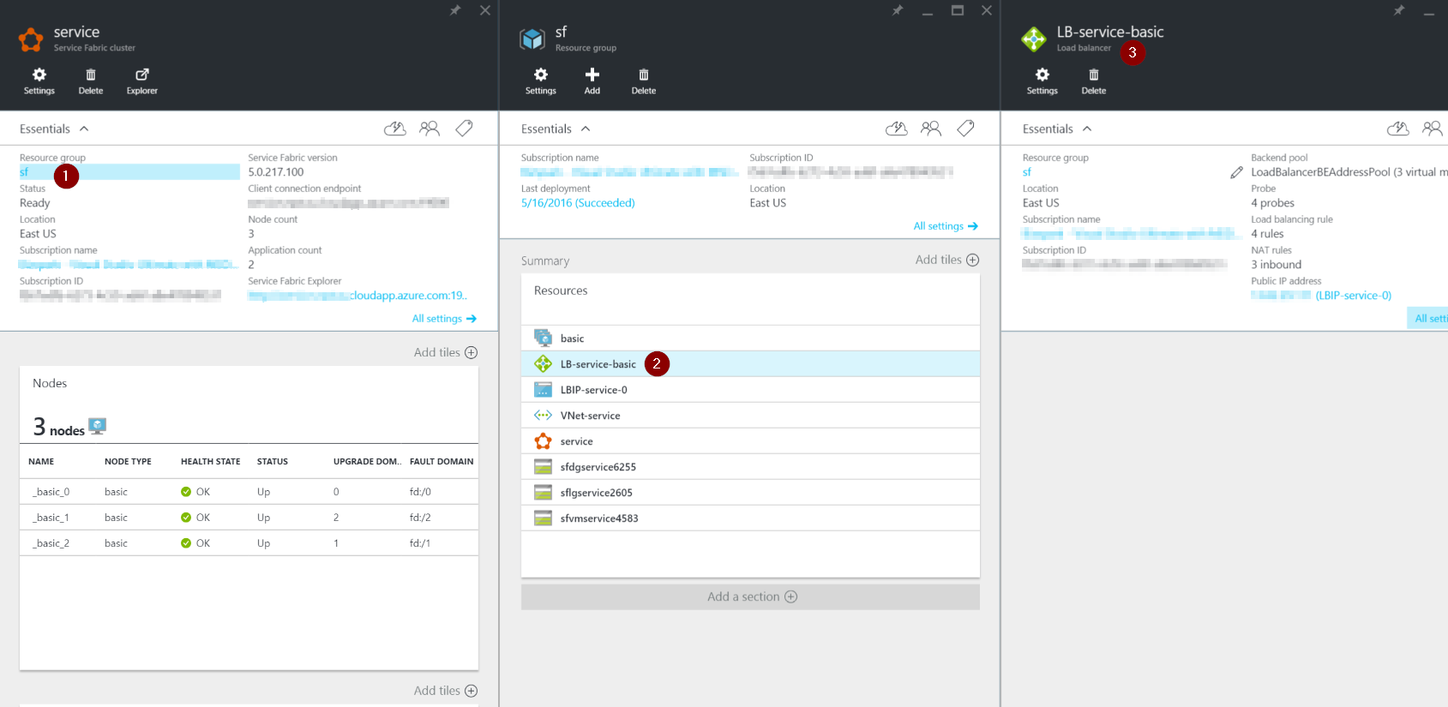Open quick start cloud icon in service blade
The width and height of the screenshot is (1448, 707).
point(395,129)
